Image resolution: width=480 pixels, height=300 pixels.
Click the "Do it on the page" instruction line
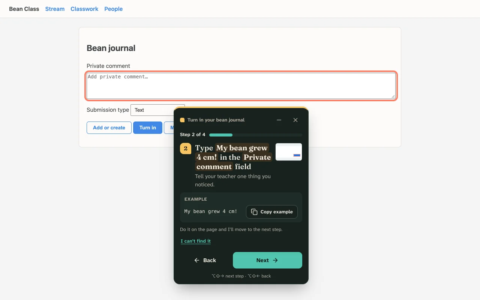(x=231, y=229)
